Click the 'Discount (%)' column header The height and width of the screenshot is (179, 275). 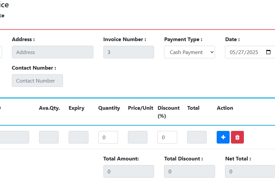169,112
